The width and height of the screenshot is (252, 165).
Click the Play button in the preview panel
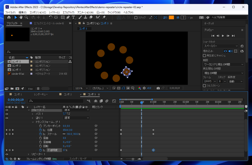point(223,36)
